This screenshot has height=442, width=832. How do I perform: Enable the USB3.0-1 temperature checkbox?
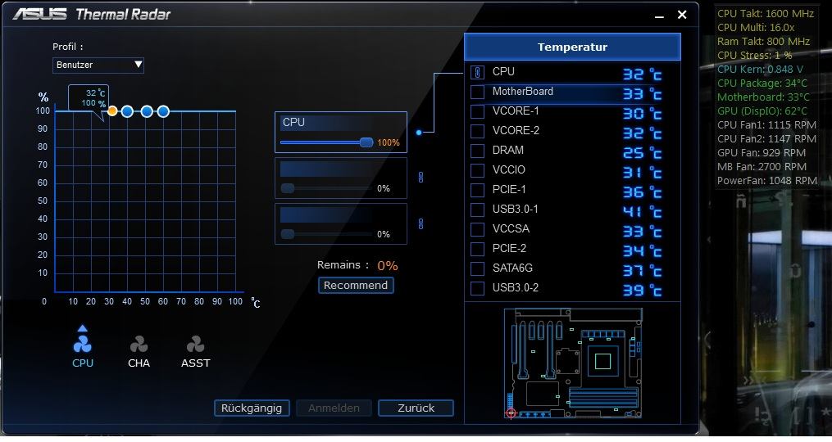478,210
